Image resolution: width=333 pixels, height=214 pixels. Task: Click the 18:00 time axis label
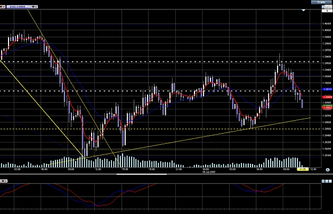coord(152,169)
